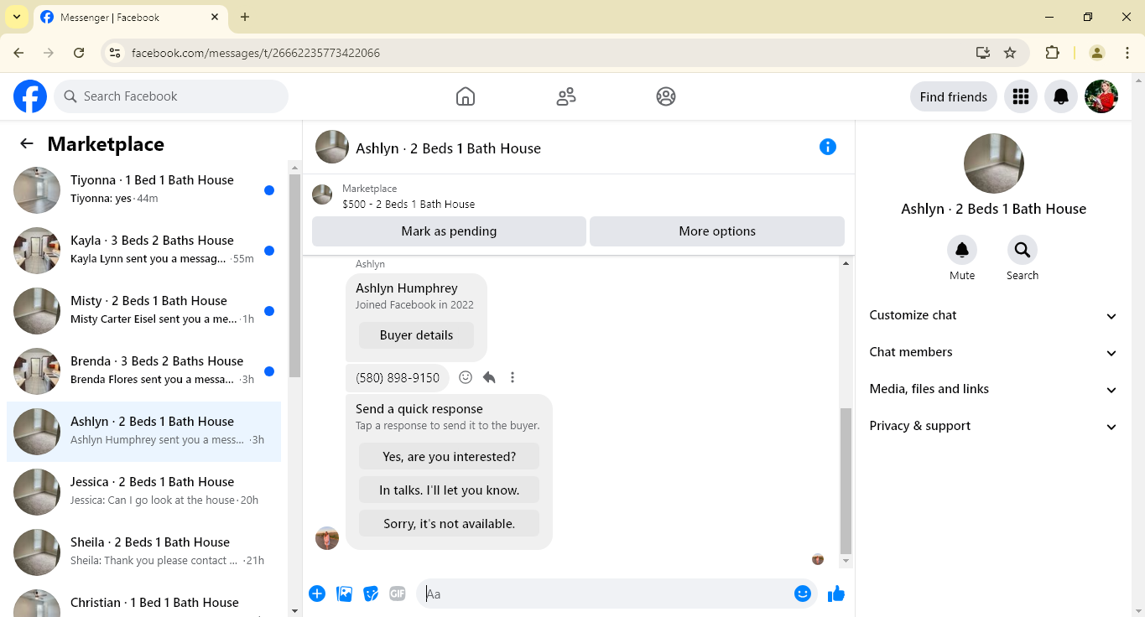Reload the page in Chrome

(79, 53)
